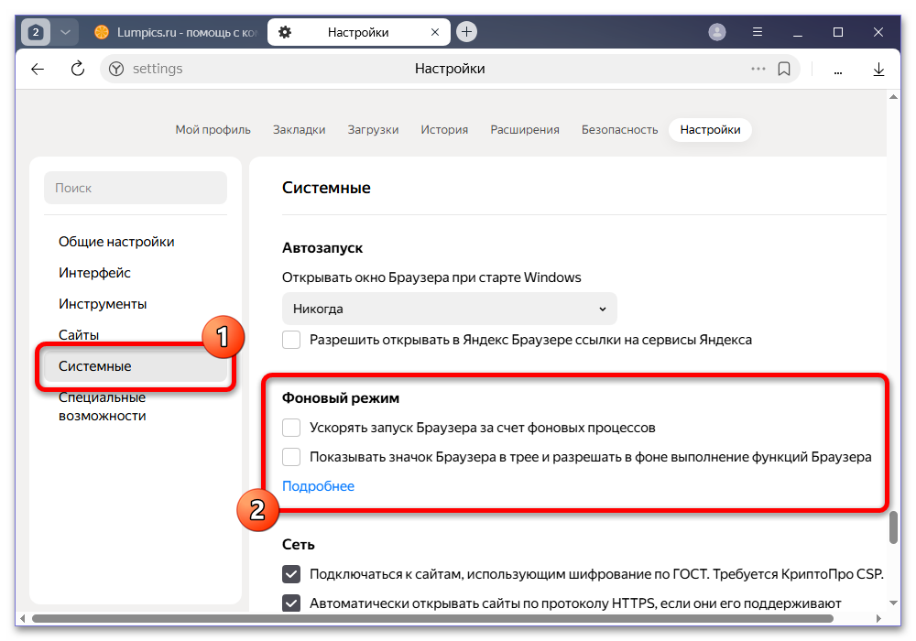The height and width of the screenshot is (641, 916).
Task: Open the downloads arrow icon
Action: tap(878, 70)
